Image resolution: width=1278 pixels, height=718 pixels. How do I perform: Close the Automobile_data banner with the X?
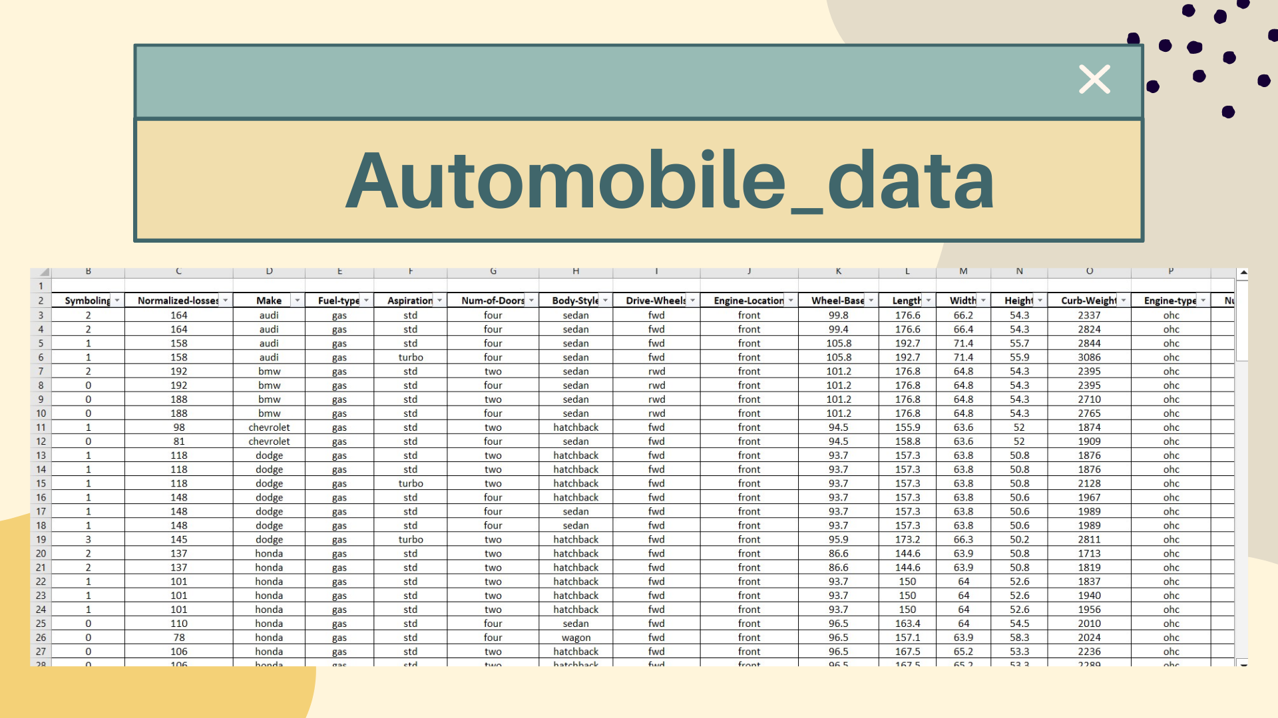click(x=1094, y=79)
